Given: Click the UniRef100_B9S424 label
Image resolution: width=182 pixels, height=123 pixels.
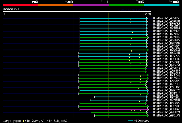Looking at the screenshot, I should 167,31.
